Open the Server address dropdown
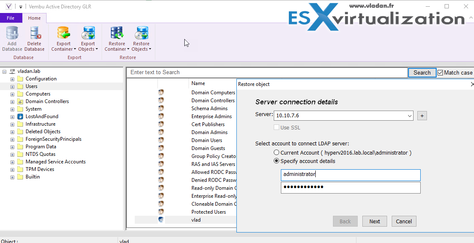This screenshot has height=243, width=474. click(x=410, y=116)
